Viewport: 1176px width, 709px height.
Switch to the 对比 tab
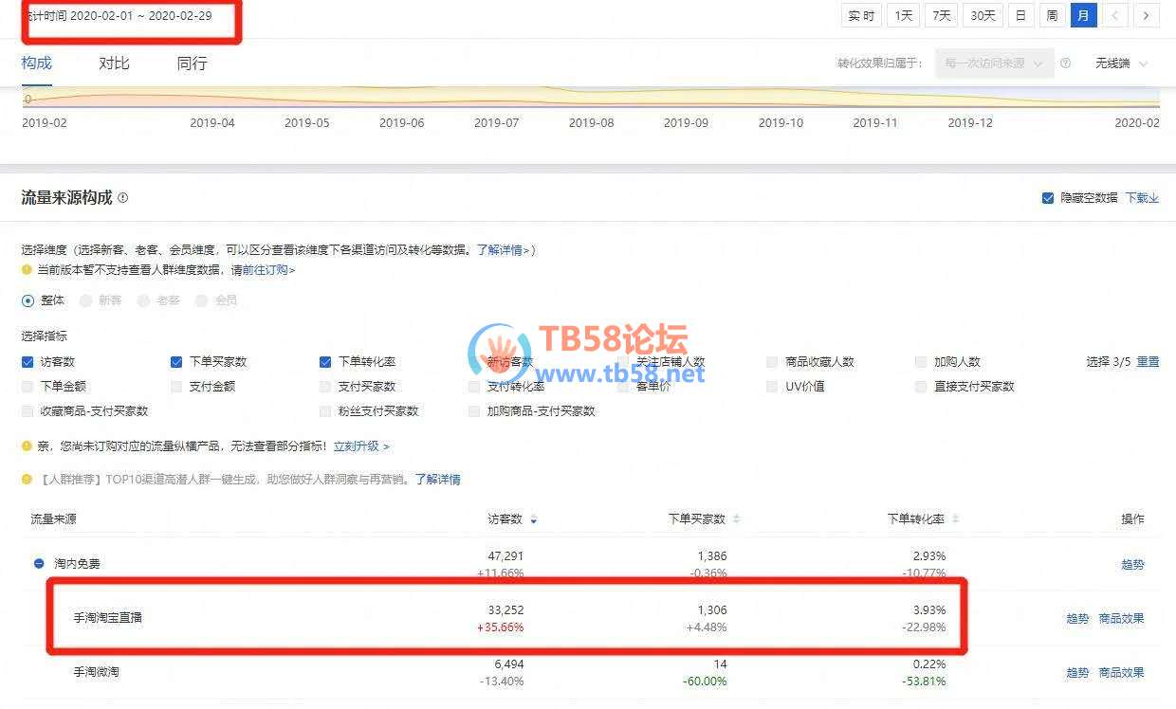click(114, 64)
